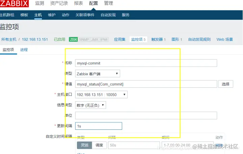Expand the 类型 dropdown Zabbix 客户端

98,74
